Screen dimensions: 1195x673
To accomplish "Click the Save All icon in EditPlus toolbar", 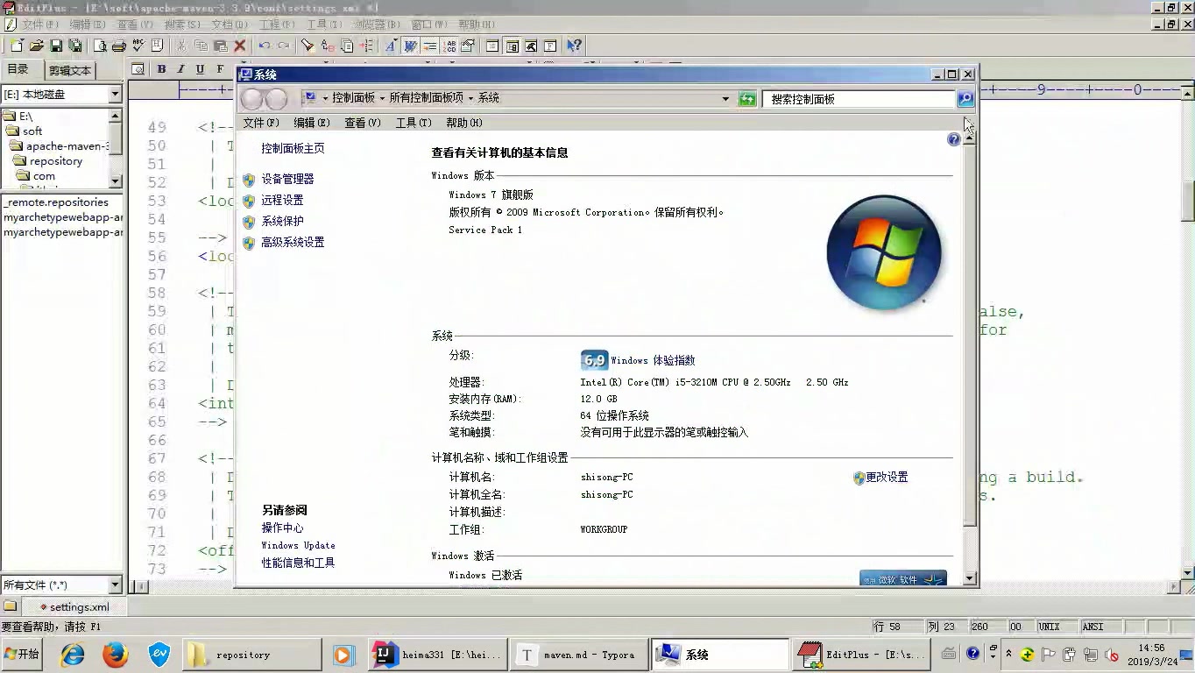I will pyautogui.click(x=75, y=46).
